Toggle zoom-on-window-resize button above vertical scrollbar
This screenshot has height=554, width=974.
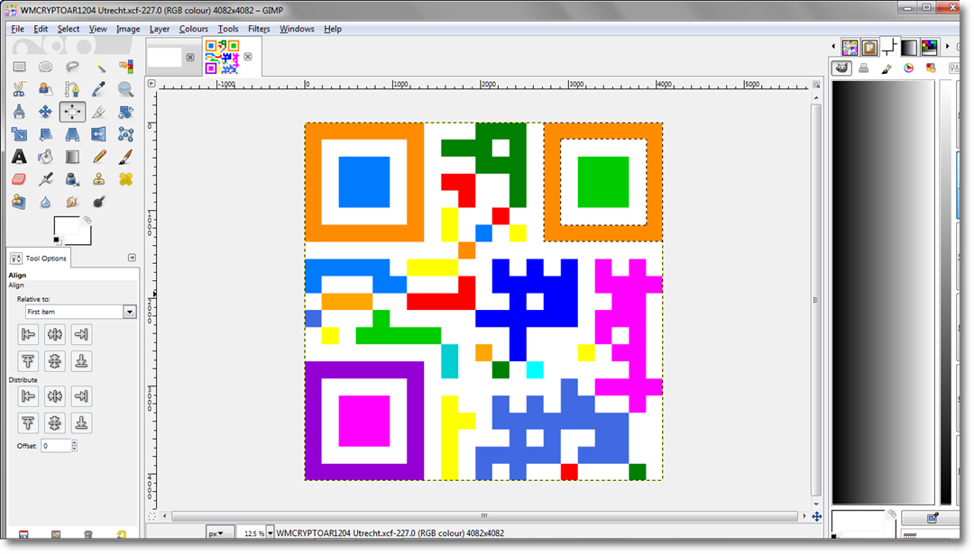[x=816, y=85]
